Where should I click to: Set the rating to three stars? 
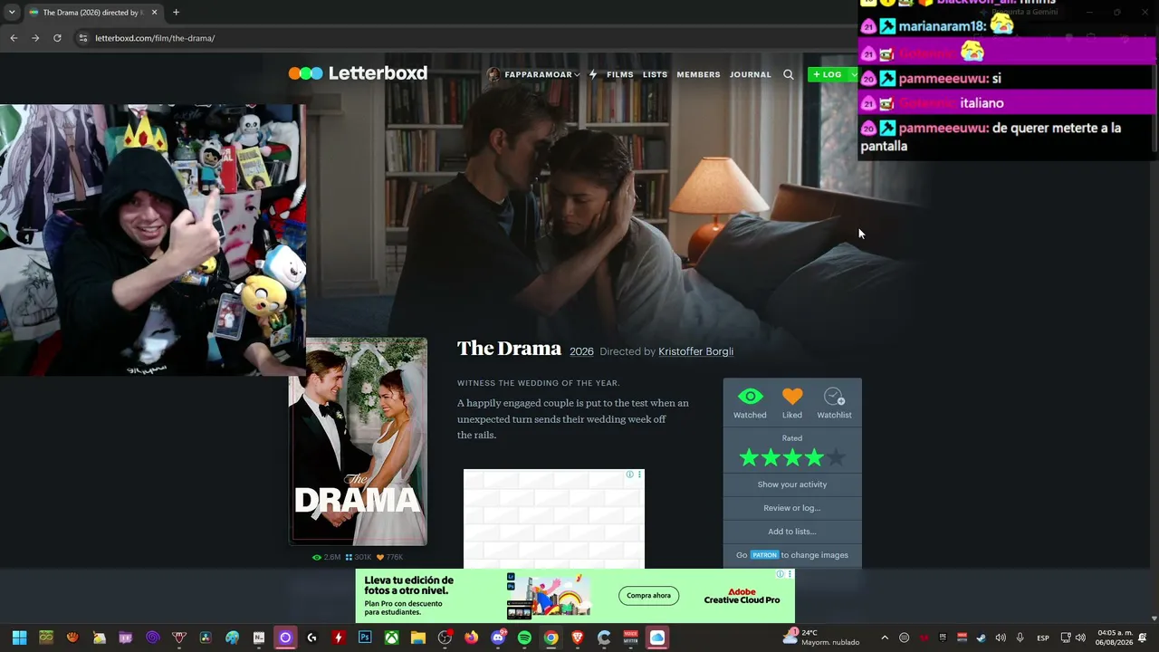792,458
